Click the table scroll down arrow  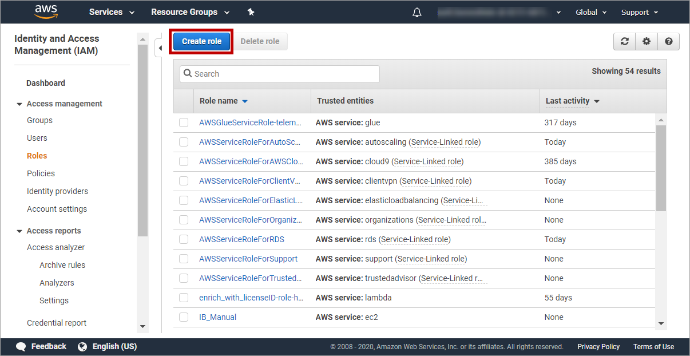coord(661,323)
